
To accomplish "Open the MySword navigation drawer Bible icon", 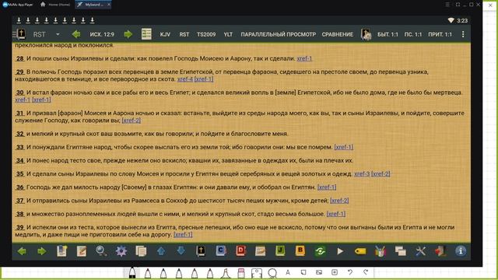I will [21, 34].
